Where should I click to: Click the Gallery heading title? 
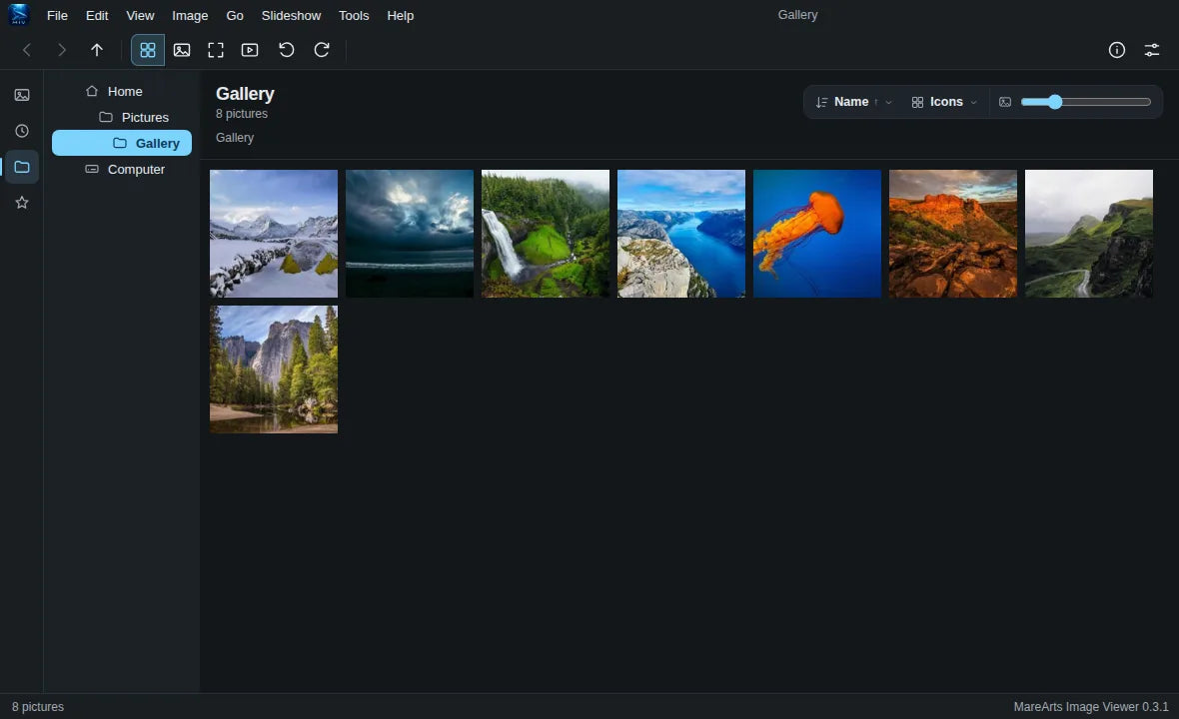[245, 94]
